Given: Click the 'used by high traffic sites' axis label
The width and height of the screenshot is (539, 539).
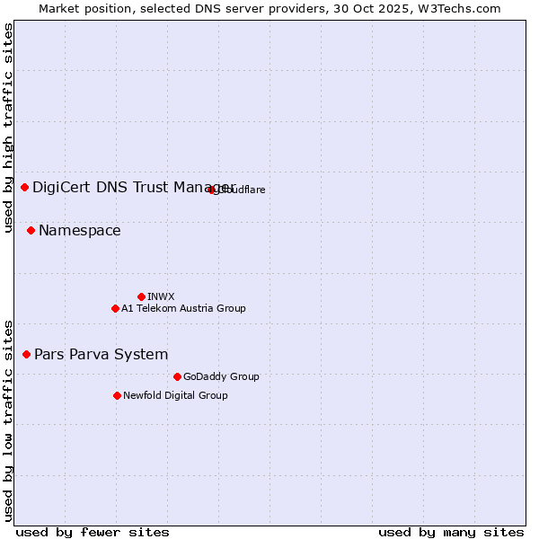Looking at the screenshot, I should 8,128.
